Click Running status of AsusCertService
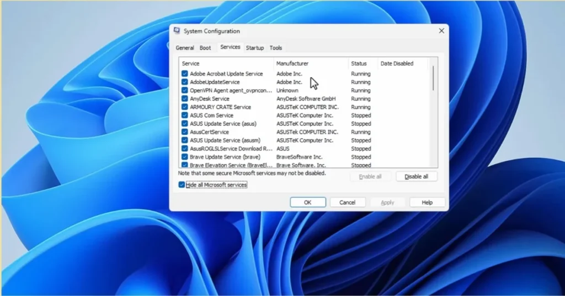 [x=361, y=132]
